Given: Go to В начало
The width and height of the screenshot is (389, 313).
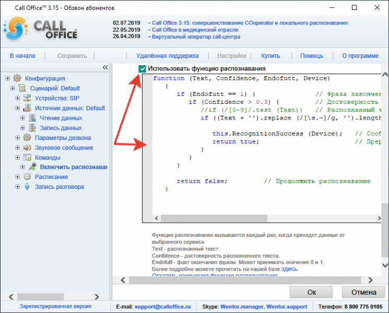Looking at the screenshot, I should coord(22,56).
